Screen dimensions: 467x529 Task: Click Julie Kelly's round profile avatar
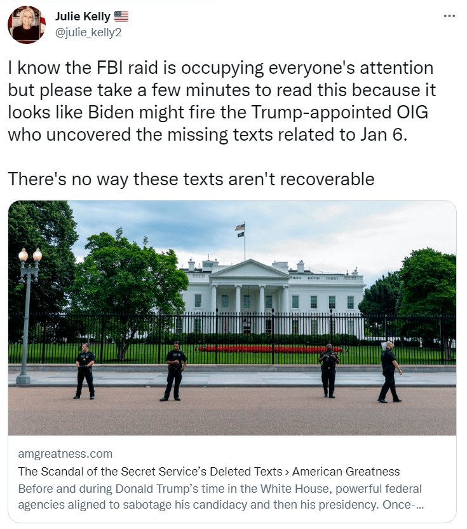27,25
